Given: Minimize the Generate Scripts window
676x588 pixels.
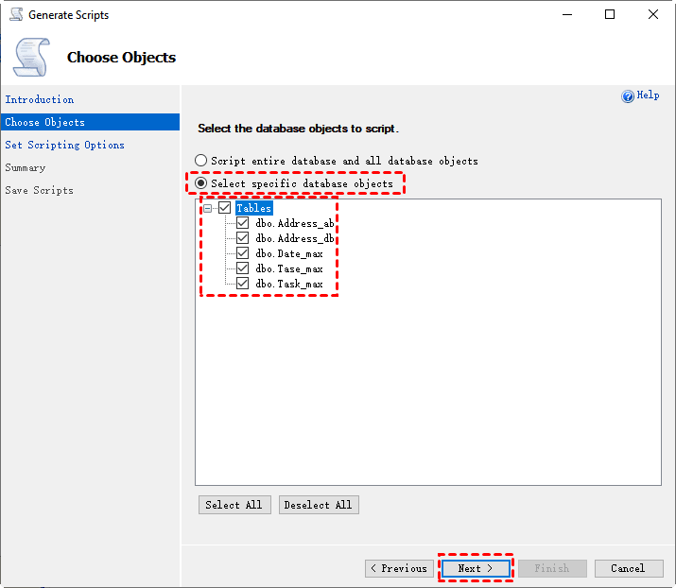Looking at the screenshot, I should [567, 15].
